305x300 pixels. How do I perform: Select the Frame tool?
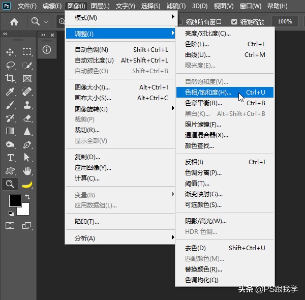(27, 78)
